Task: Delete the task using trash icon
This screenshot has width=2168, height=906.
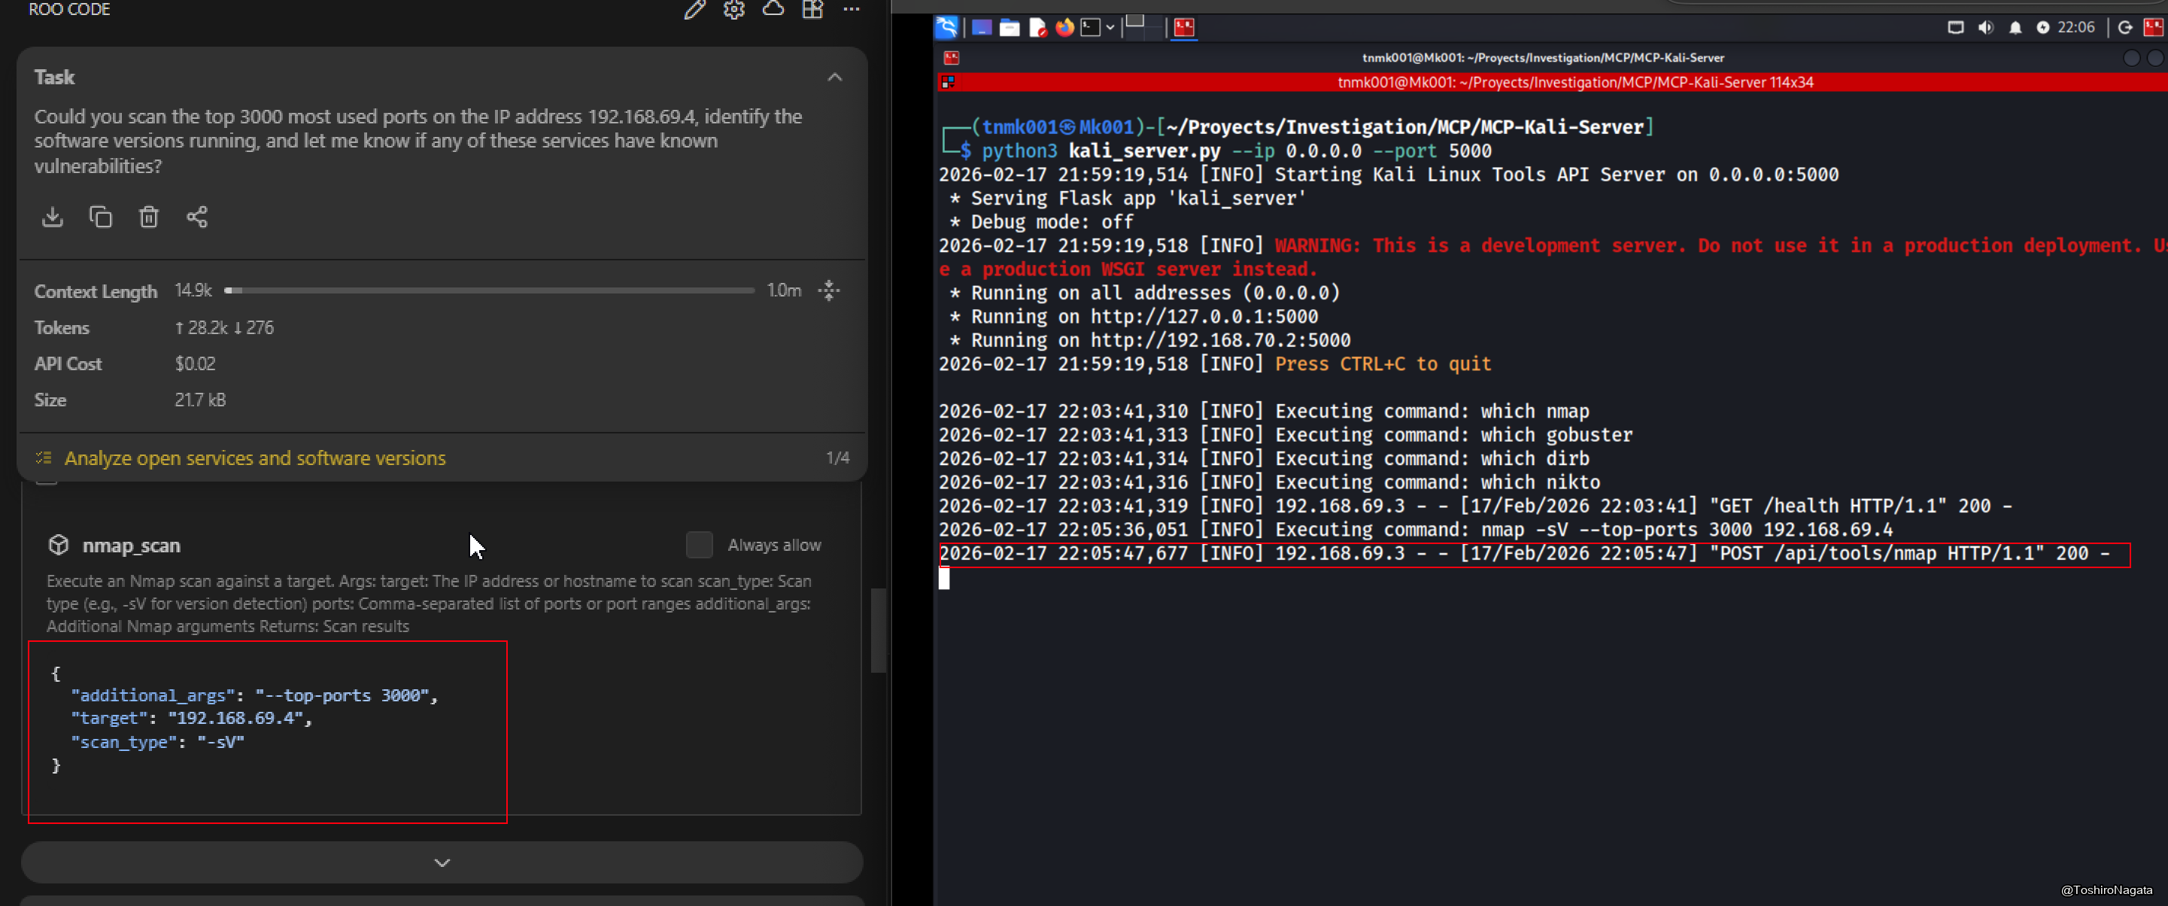Action: coord(148,217)
